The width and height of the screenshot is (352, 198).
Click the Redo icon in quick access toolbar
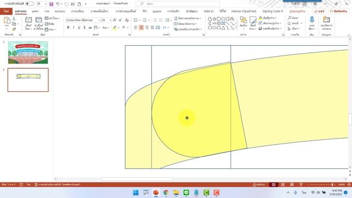[67, 4]
